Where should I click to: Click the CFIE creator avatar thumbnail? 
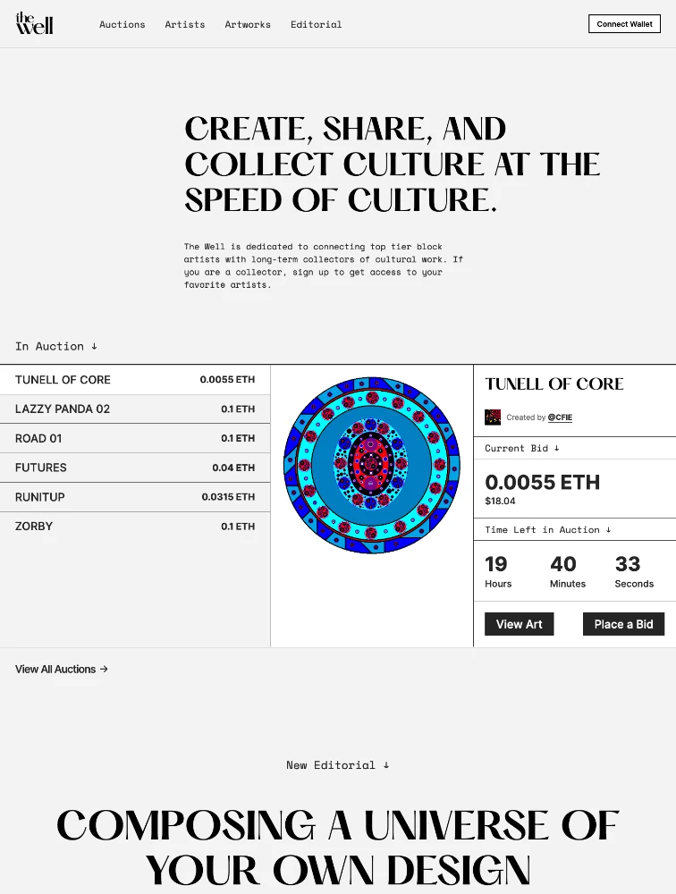(493, 417)
